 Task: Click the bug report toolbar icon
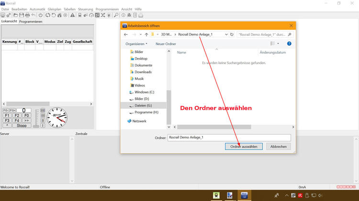point(129,15)
